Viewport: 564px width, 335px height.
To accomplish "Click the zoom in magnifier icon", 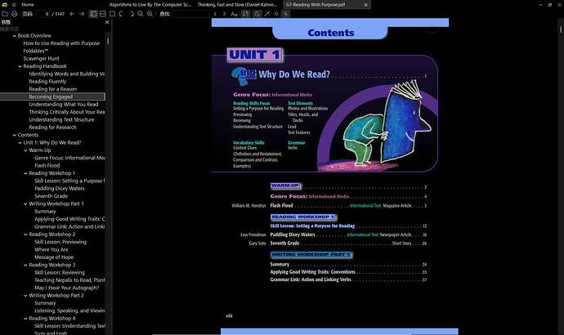I will click(x=150, y=14).
